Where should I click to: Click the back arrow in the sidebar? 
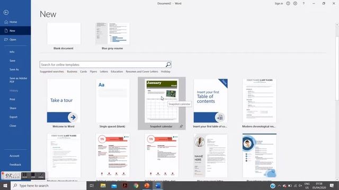[6, 12]
